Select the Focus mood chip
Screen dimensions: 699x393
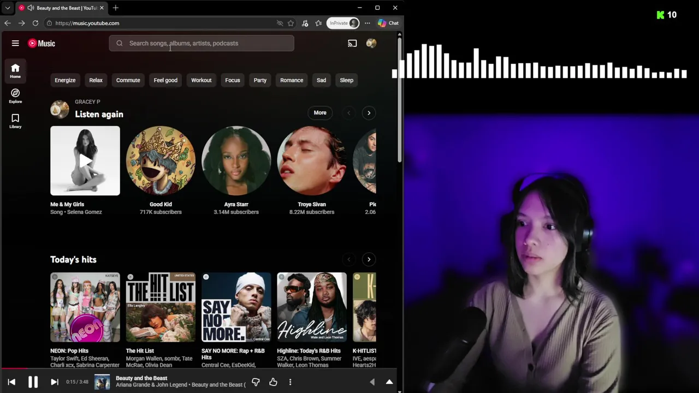[233, 80]
